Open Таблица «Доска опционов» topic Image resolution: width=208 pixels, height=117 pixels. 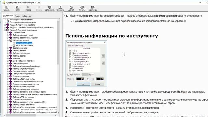point(24,87)
